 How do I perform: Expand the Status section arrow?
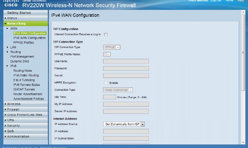(5, 18)
